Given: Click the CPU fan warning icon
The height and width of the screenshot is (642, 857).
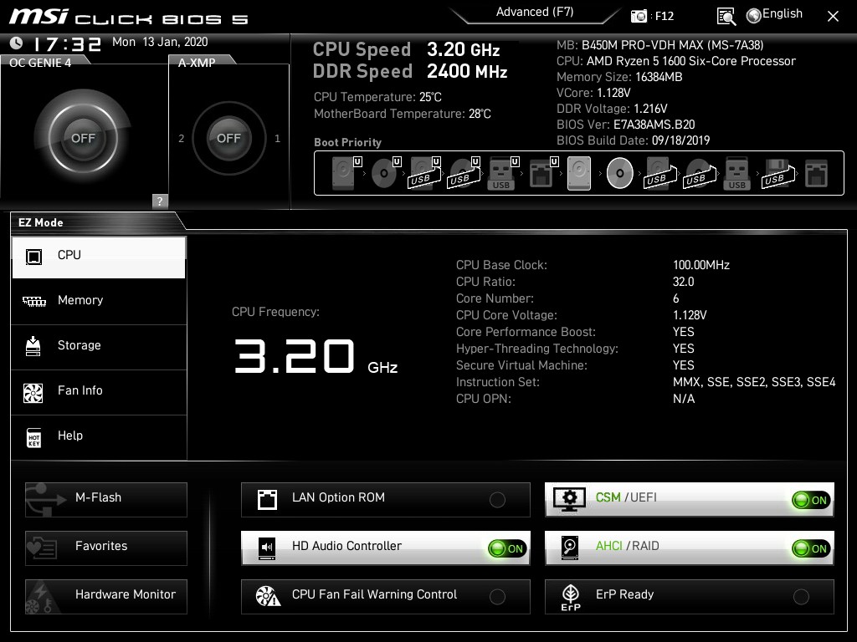Looking at the screenshot, I should tap(268, 596).
